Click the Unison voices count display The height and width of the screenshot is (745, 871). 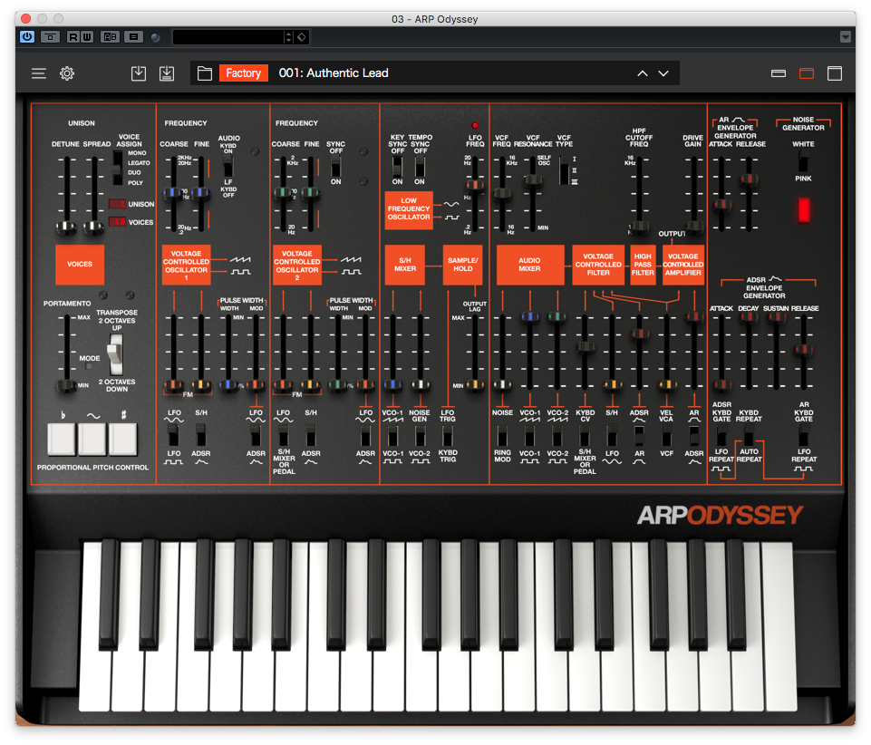click(117, 204)
